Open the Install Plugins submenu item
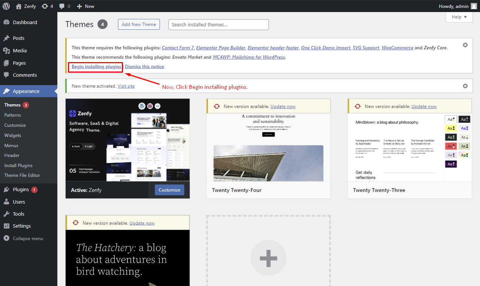480x286 pixels. pos(18,166)
